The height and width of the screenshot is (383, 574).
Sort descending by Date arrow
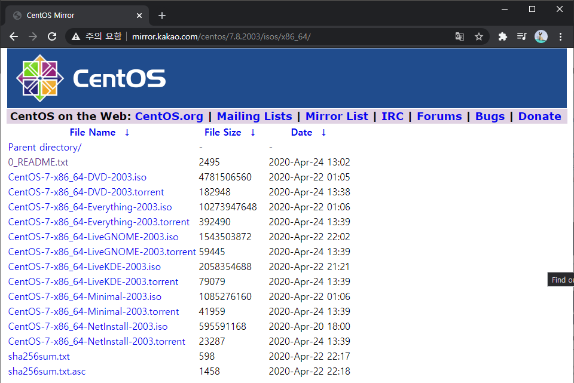pos(323,133)
